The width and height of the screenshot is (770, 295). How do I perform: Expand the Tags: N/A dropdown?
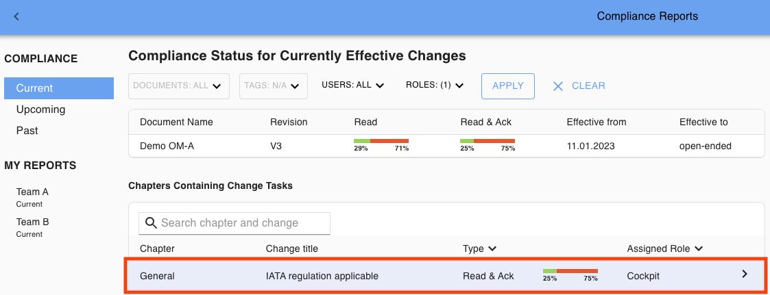point(274,86)
